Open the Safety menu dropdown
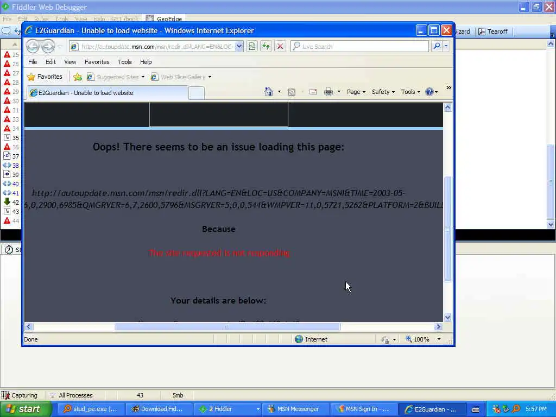 click(383, 92)
